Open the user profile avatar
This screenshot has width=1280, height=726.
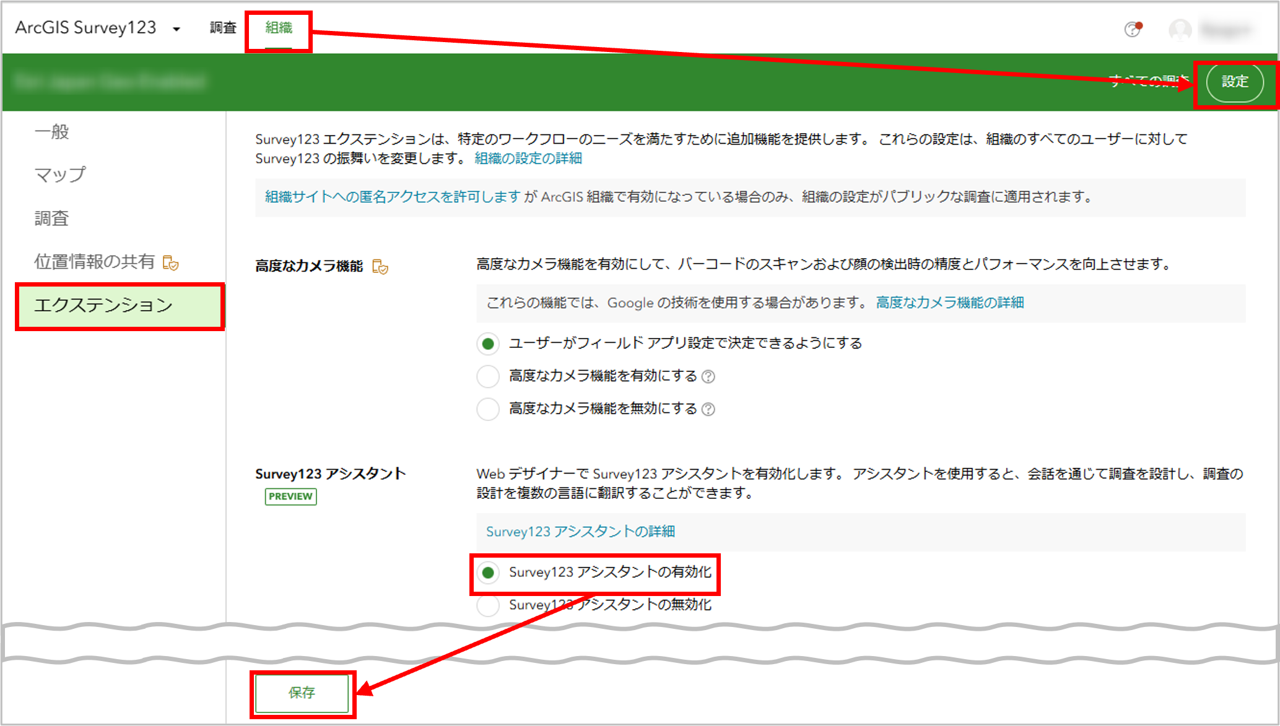[1180, 29]
